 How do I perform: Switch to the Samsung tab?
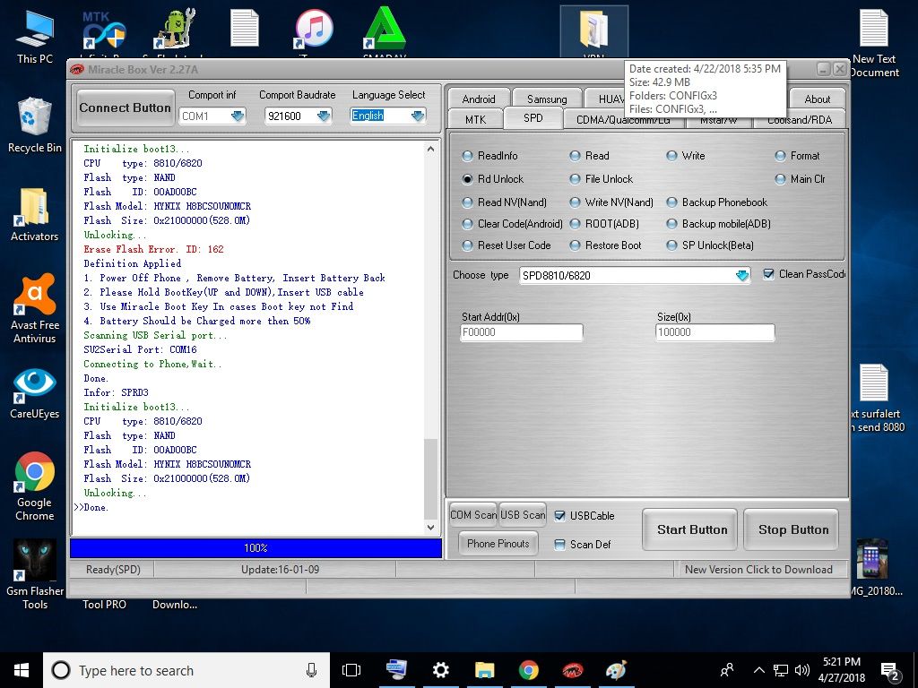pos(547,99)
